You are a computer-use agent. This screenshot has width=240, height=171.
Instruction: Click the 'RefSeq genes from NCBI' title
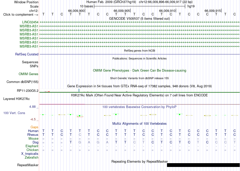pos(140,51)
